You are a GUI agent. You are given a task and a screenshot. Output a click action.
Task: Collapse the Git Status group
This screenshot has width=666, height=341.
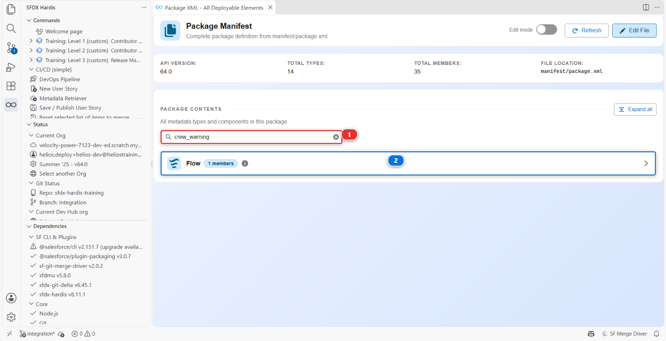coord(31,183)
